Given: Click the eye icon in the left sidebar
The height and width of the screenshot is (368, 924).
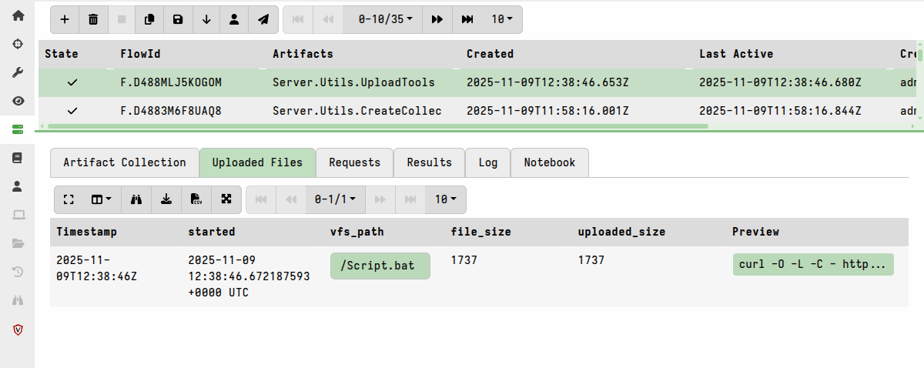Looking at the screenshot, I should click(18, 100).
